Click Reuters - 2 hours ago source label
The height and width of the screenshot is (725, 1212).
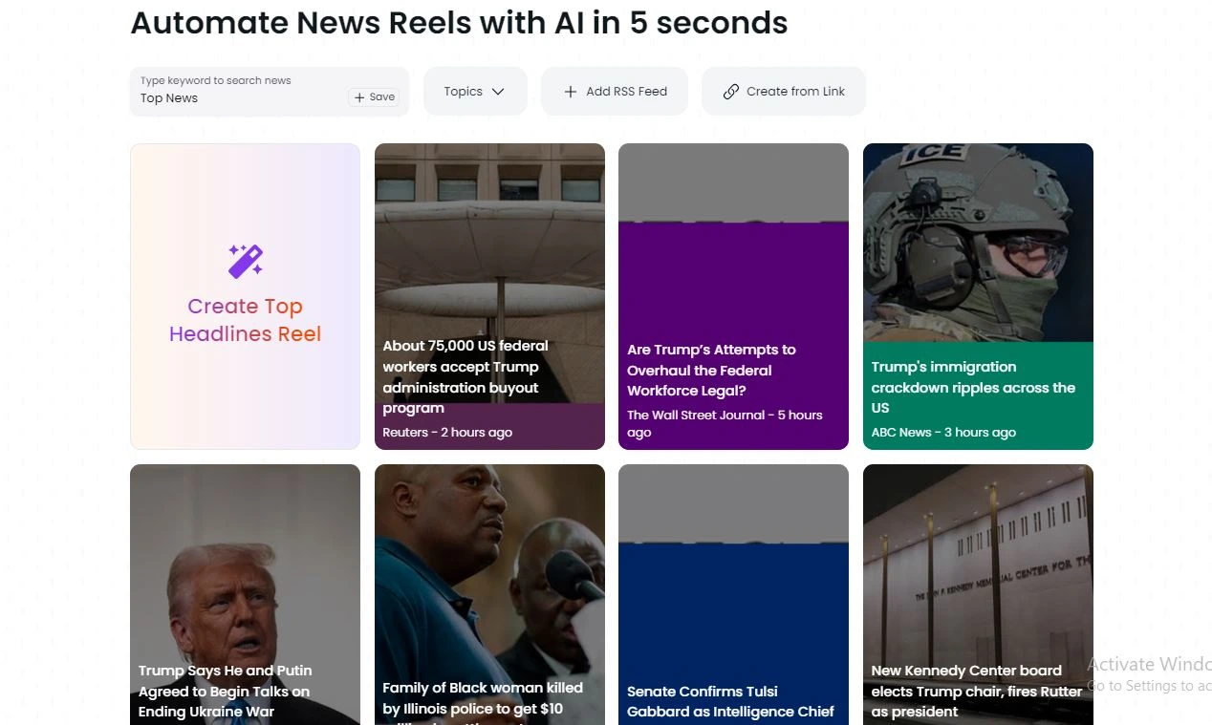tap(447, 433)
